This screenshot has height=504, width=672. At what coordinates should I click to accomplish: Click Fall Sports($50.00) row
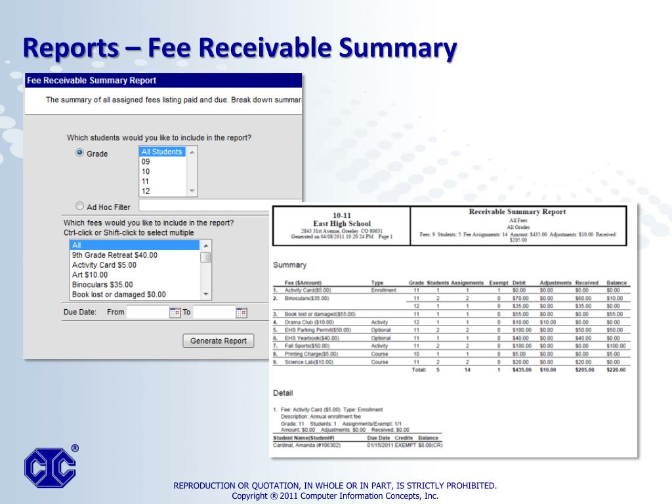point(451,346)
